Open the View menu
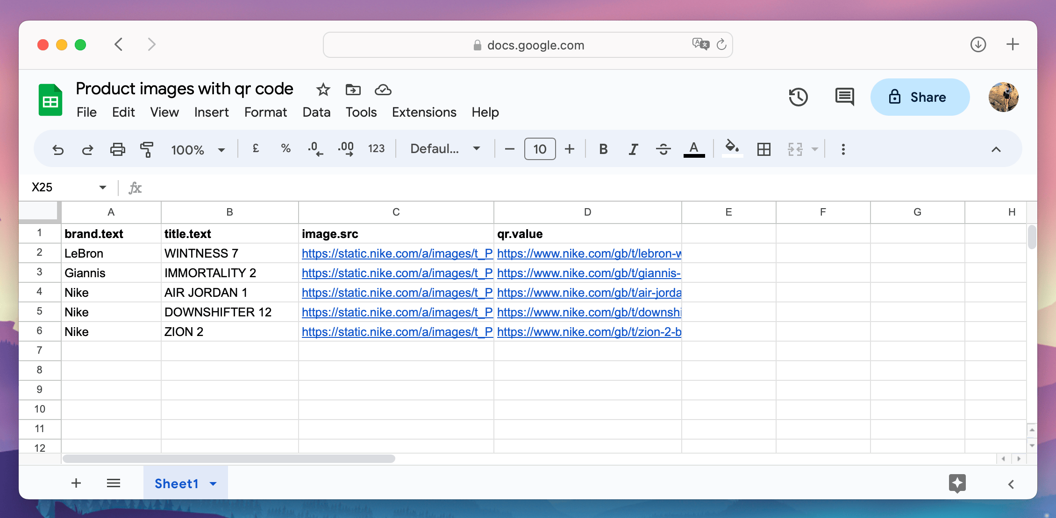The image size is (1056, 518). [x=164, y=112]
